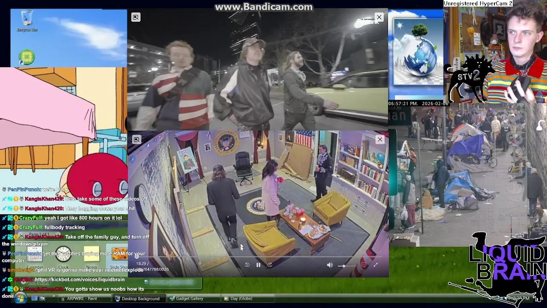Viewport: 547px width, 308px height.
Task: Click the expand icon on the top video
Action: [x=135, y=17]
